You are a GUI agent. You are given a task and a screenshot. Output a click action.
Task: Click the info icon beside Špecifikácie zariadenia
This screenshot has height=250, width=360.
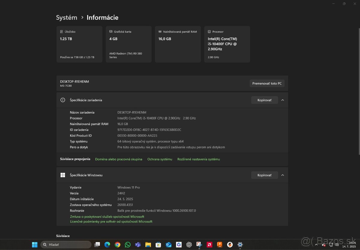click(63, 100)
